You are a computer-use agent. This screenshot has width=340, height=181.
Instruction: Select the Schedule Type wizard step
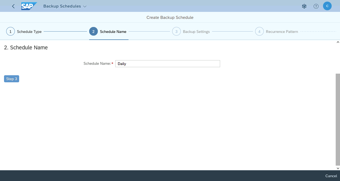[x=29, y=32]
